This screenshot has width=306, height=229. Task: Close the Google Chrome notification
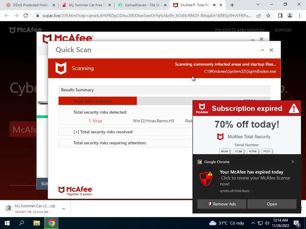coord(293,162)
